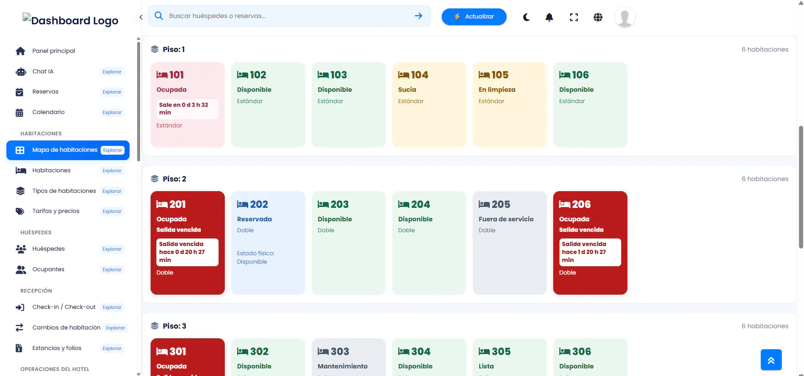Enter fullscreen mode icon
This screenshot has height=376, width=804.
pos(574,17)
